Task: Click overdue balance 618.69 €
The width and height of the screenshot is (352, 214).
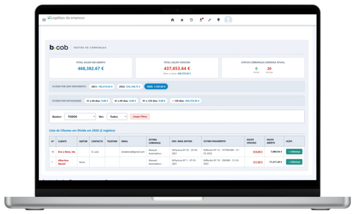Action: click(258, 152)
